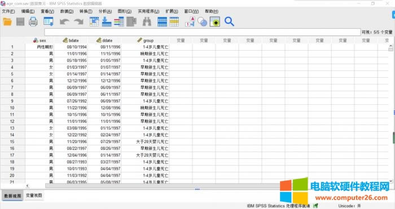Go to variable toolbar icon
395x209 pixels.
coord(107,22)
